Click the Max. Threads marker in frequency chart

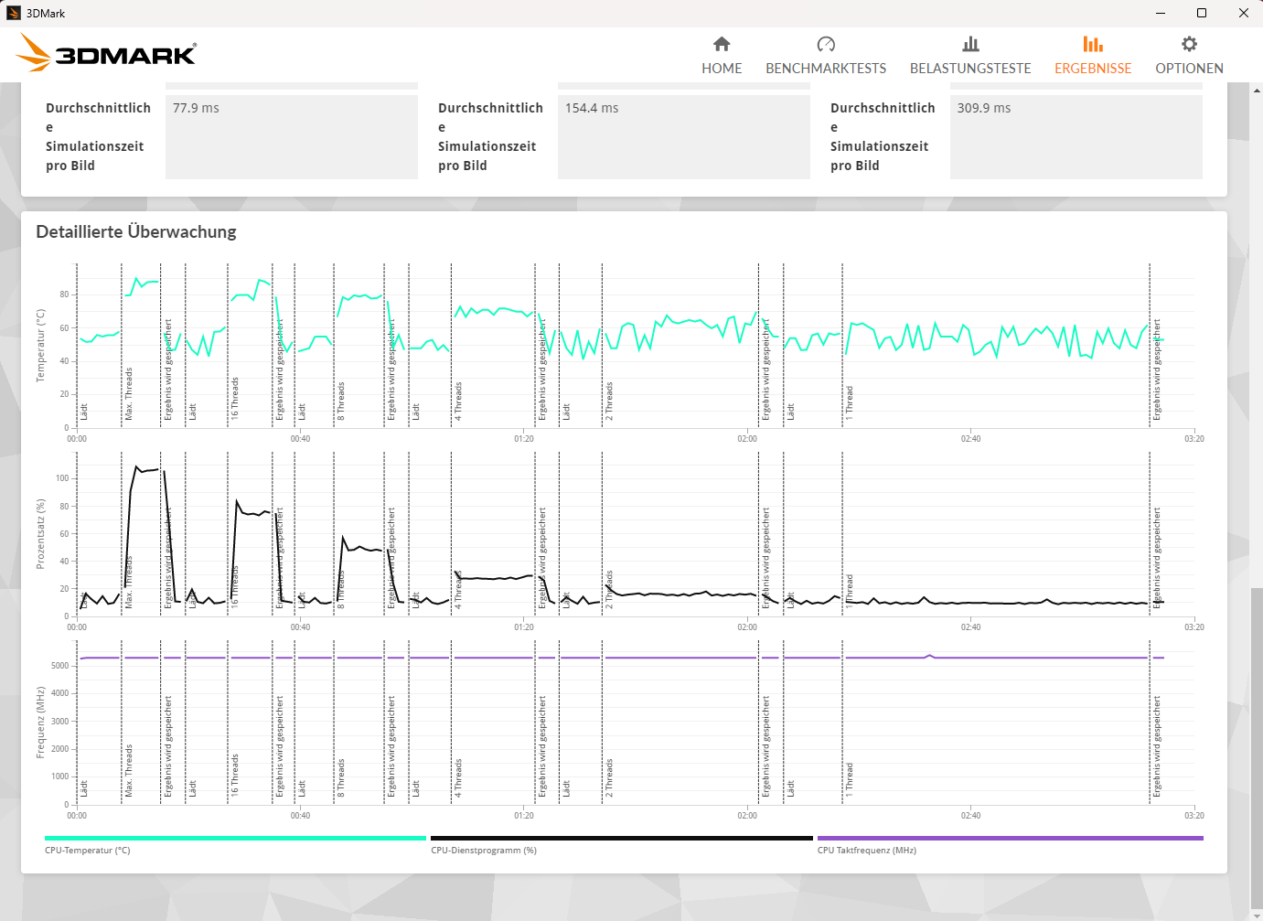click(x=129, y=771)
